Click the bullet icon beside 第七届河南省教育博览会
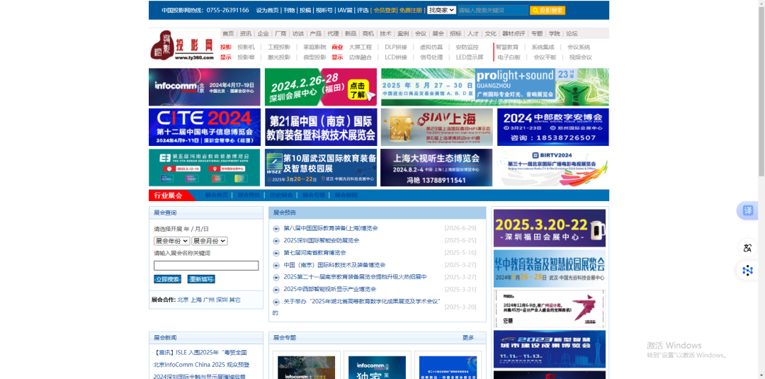 click(x=276, y=253)
